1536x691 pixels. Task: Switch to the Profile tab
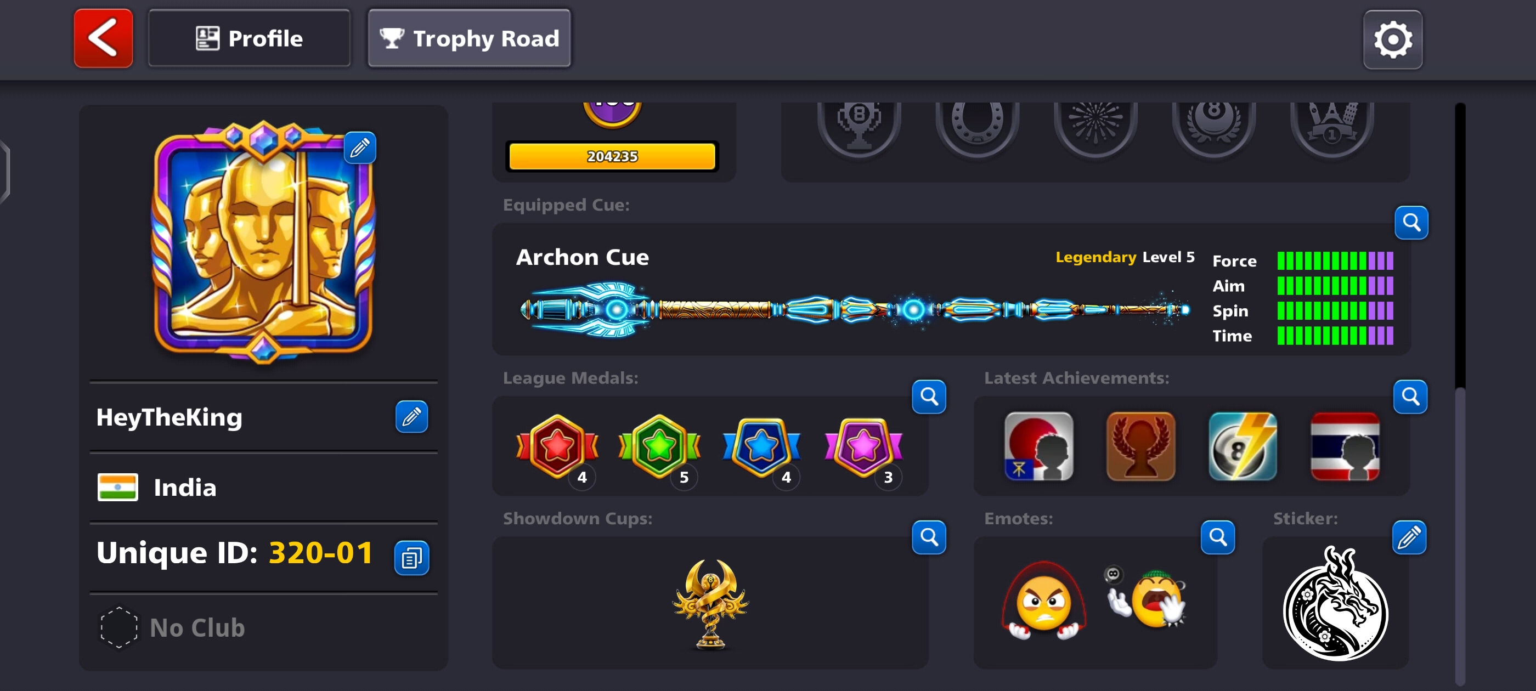click(x=249, y=38)
